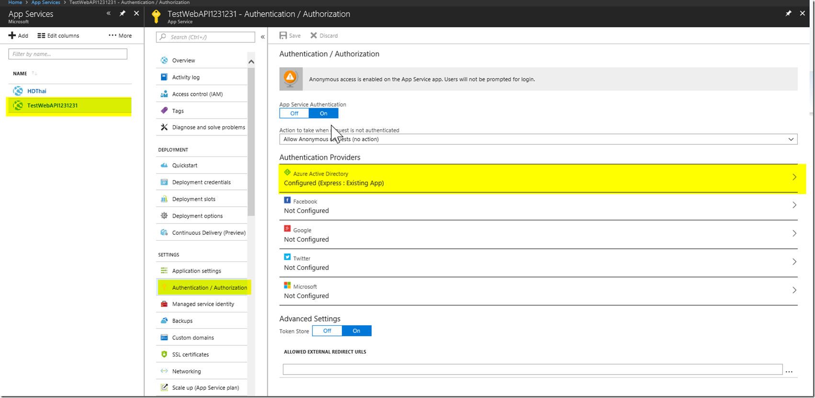Click the Backups cloud icon
The image size is (815, 398).
pyautogui.click(x=164, y=321)
